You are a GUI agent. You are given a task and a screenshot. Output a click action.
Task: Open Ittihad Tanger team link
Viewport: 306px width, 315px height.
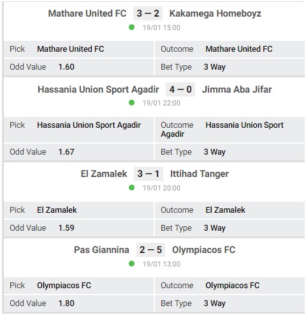pos(200,174)
